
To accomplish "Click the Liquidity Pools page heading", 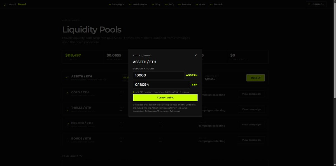I will 92,29.
